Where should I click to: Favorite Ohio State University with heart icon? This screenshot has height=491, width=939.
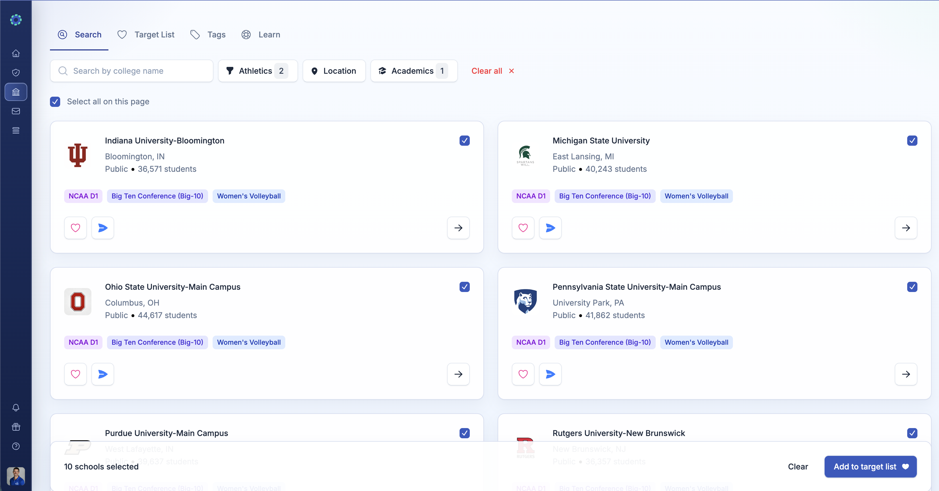coord(76,374)
